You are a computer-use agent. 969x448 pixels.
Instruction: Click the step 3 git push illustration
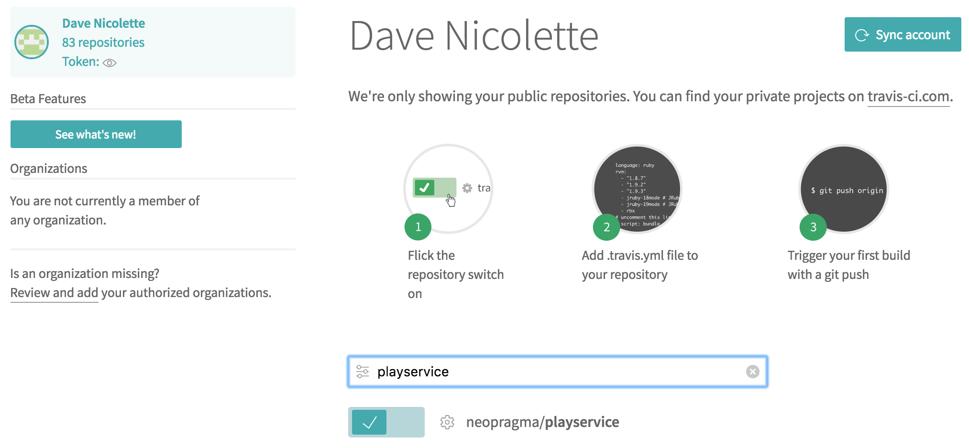844,189
